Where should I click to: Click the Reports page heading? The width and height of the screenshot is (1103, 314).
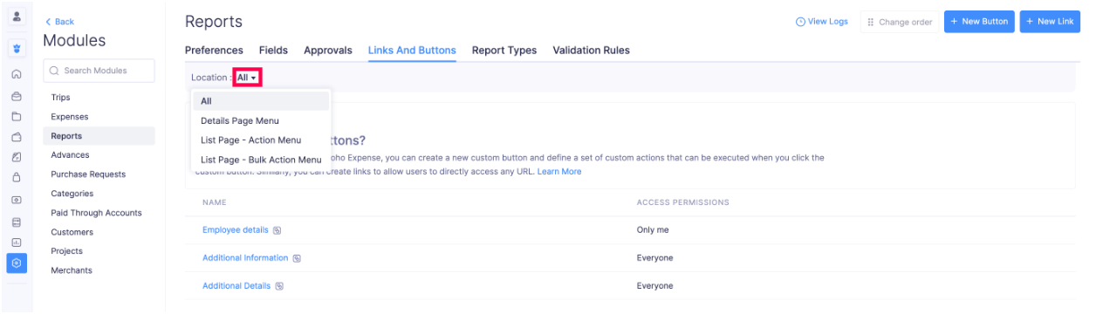pos(214,22)
